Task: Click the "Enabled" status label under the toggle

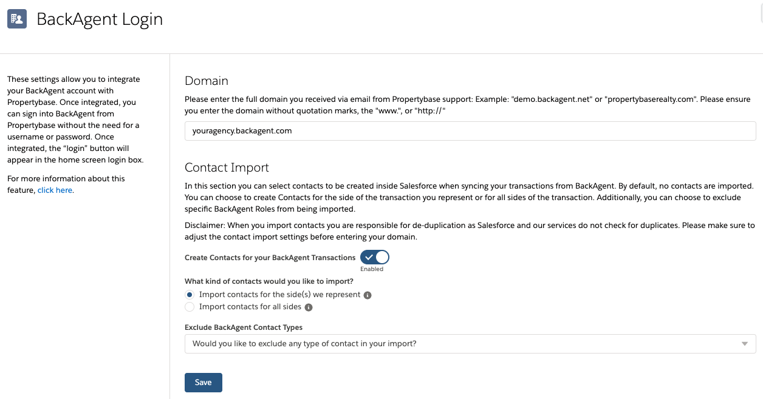Action: tap(372, 269)
